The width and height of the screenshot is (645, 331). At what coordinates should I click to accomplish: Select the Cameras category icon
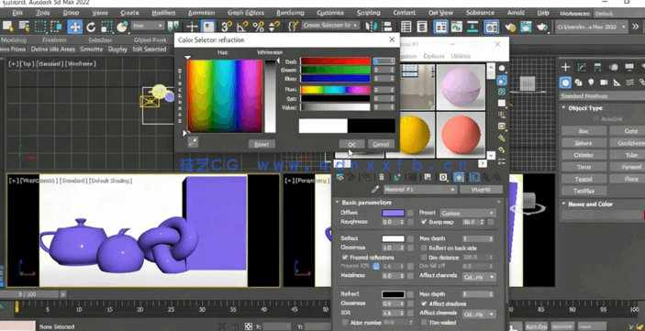pyautogui.click(x=604, y=83)
